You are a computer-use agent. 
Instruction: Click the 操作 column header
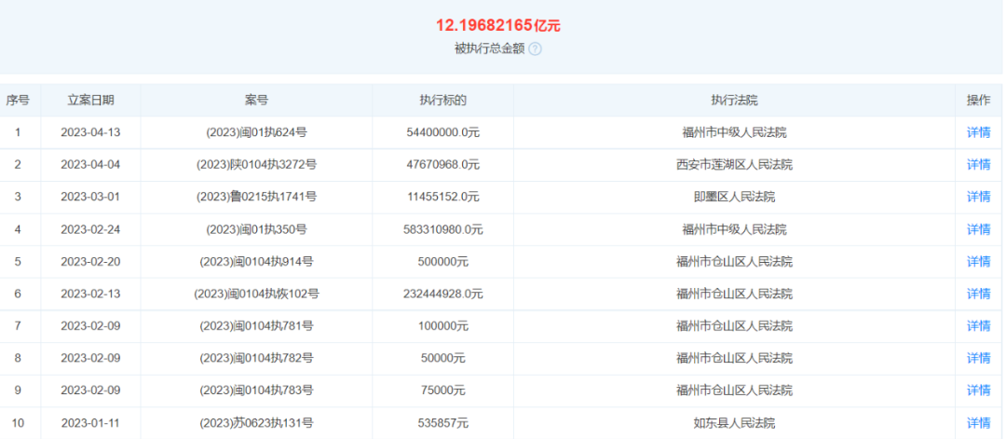point(978,100)
